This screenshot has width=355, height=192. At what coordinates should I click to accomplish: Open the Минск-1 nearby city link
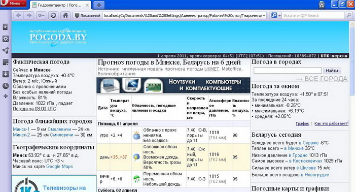coord(21,129)
